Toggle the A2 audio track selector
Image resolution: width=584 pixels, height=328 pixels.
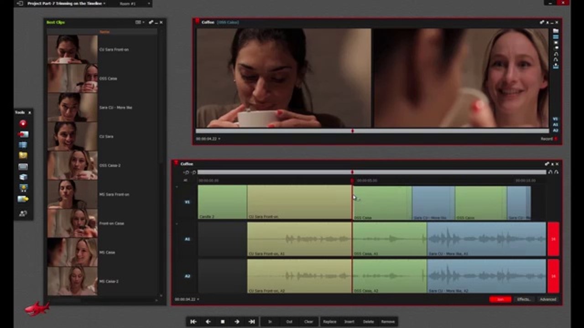click(187, 276)
